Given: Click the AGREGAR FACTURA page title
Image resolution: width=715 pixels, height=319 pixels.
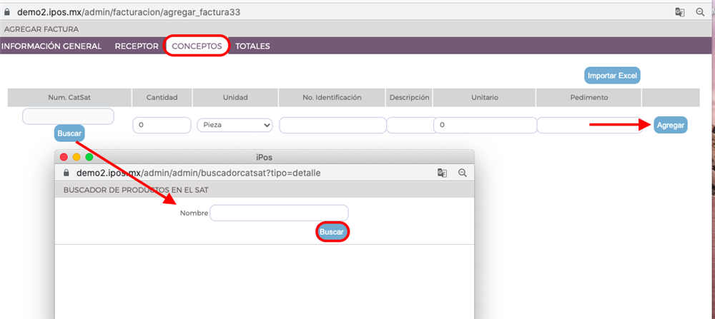Looking at the screenshot, I should pos(41,29).
